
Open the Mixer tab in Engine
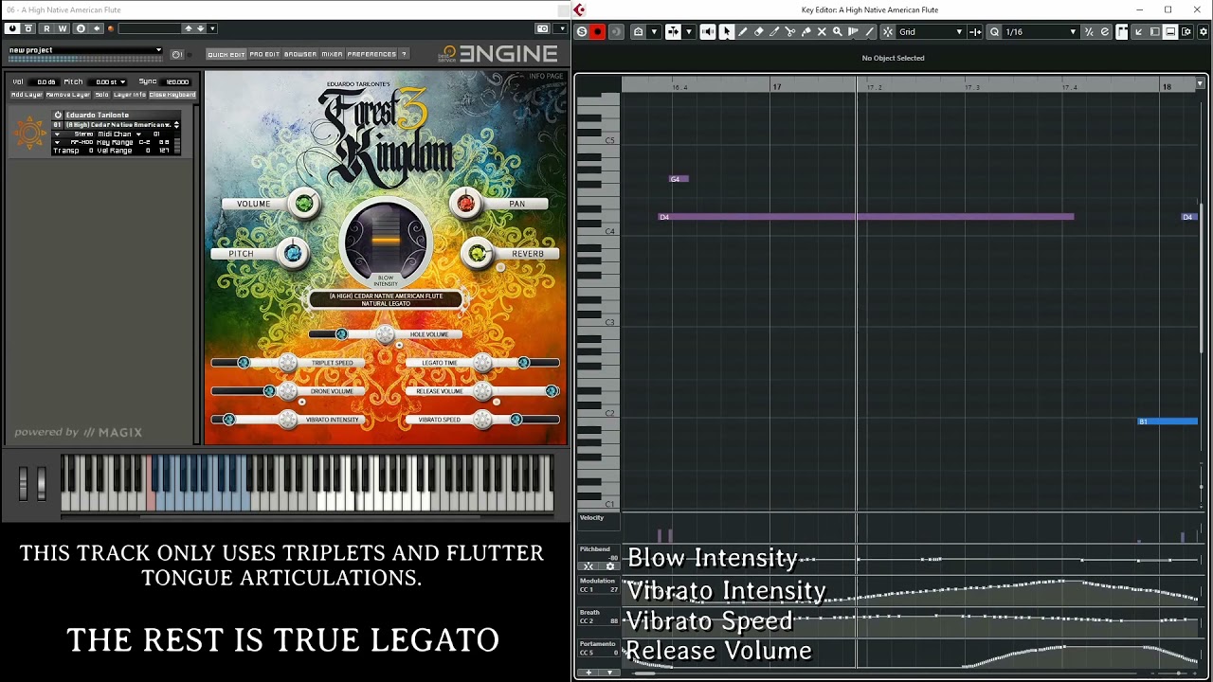(x=332, y=54)
